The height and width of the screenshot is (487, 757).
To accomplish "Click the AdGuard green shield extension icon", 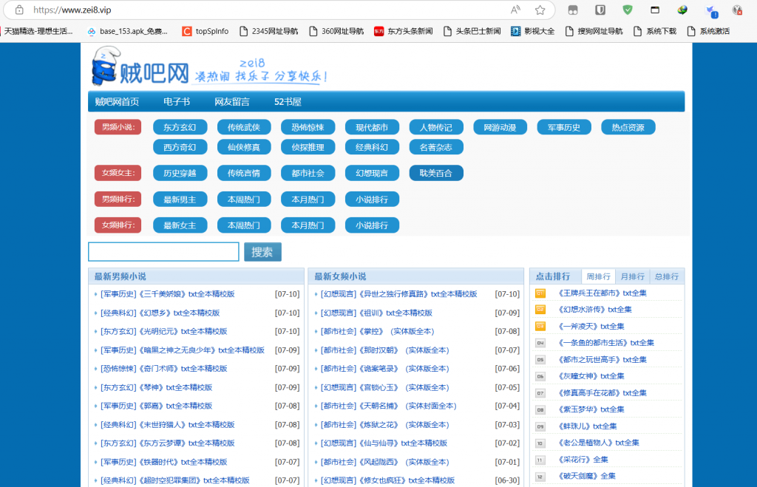I will (x=628, y=10).
